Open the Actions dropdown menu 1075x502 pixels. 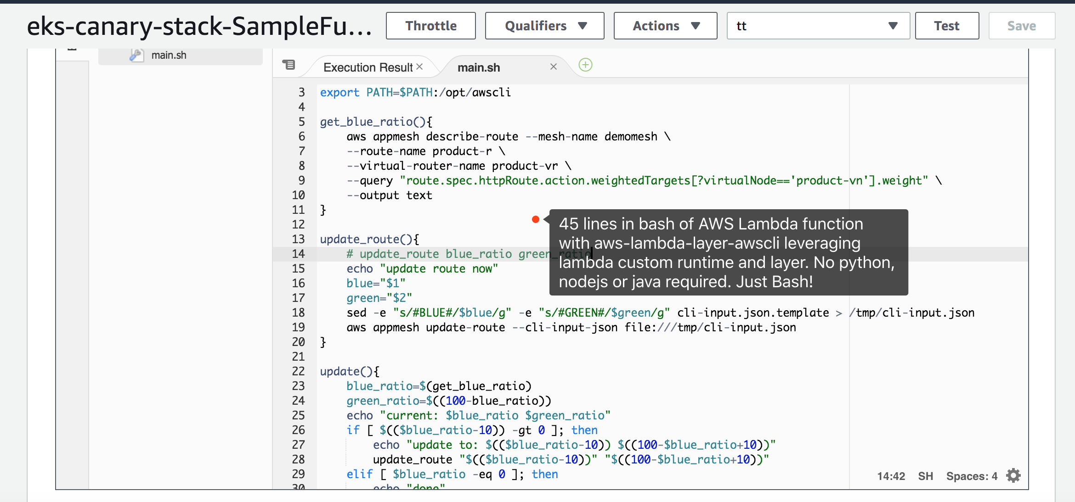click(665, 26)
